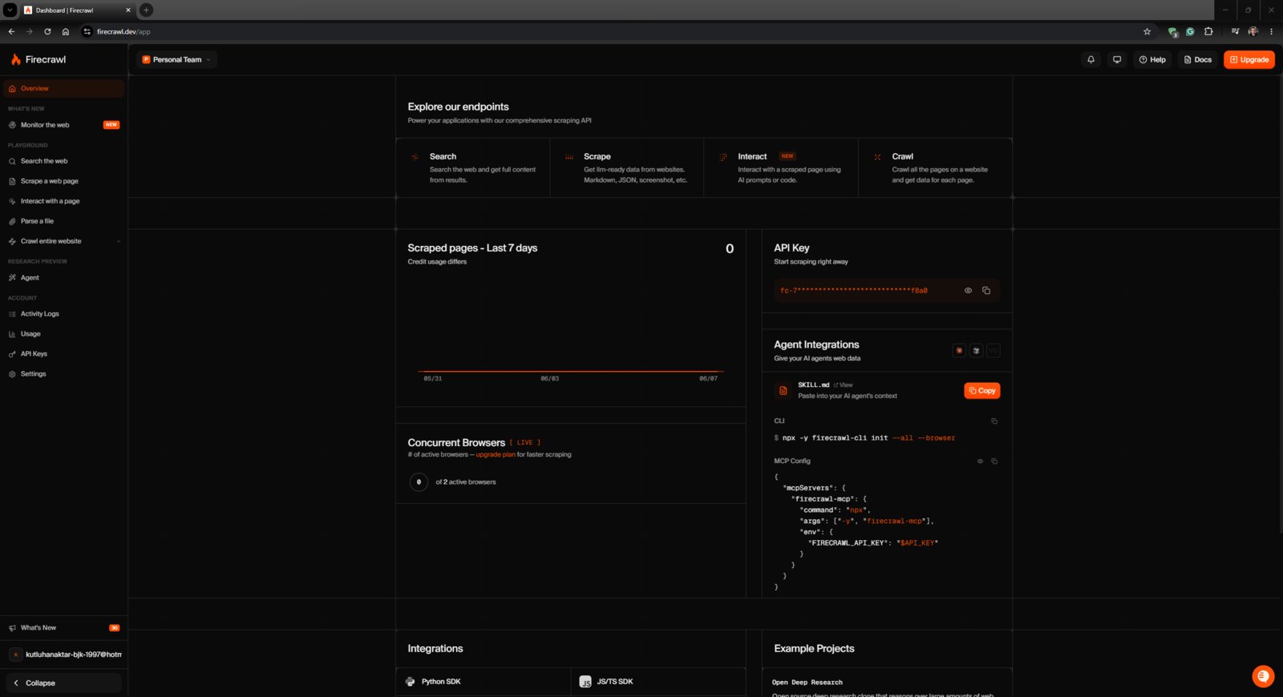Open the API Keys page
The width and height of the screenshot is (1283, 697).
point(63,354)
